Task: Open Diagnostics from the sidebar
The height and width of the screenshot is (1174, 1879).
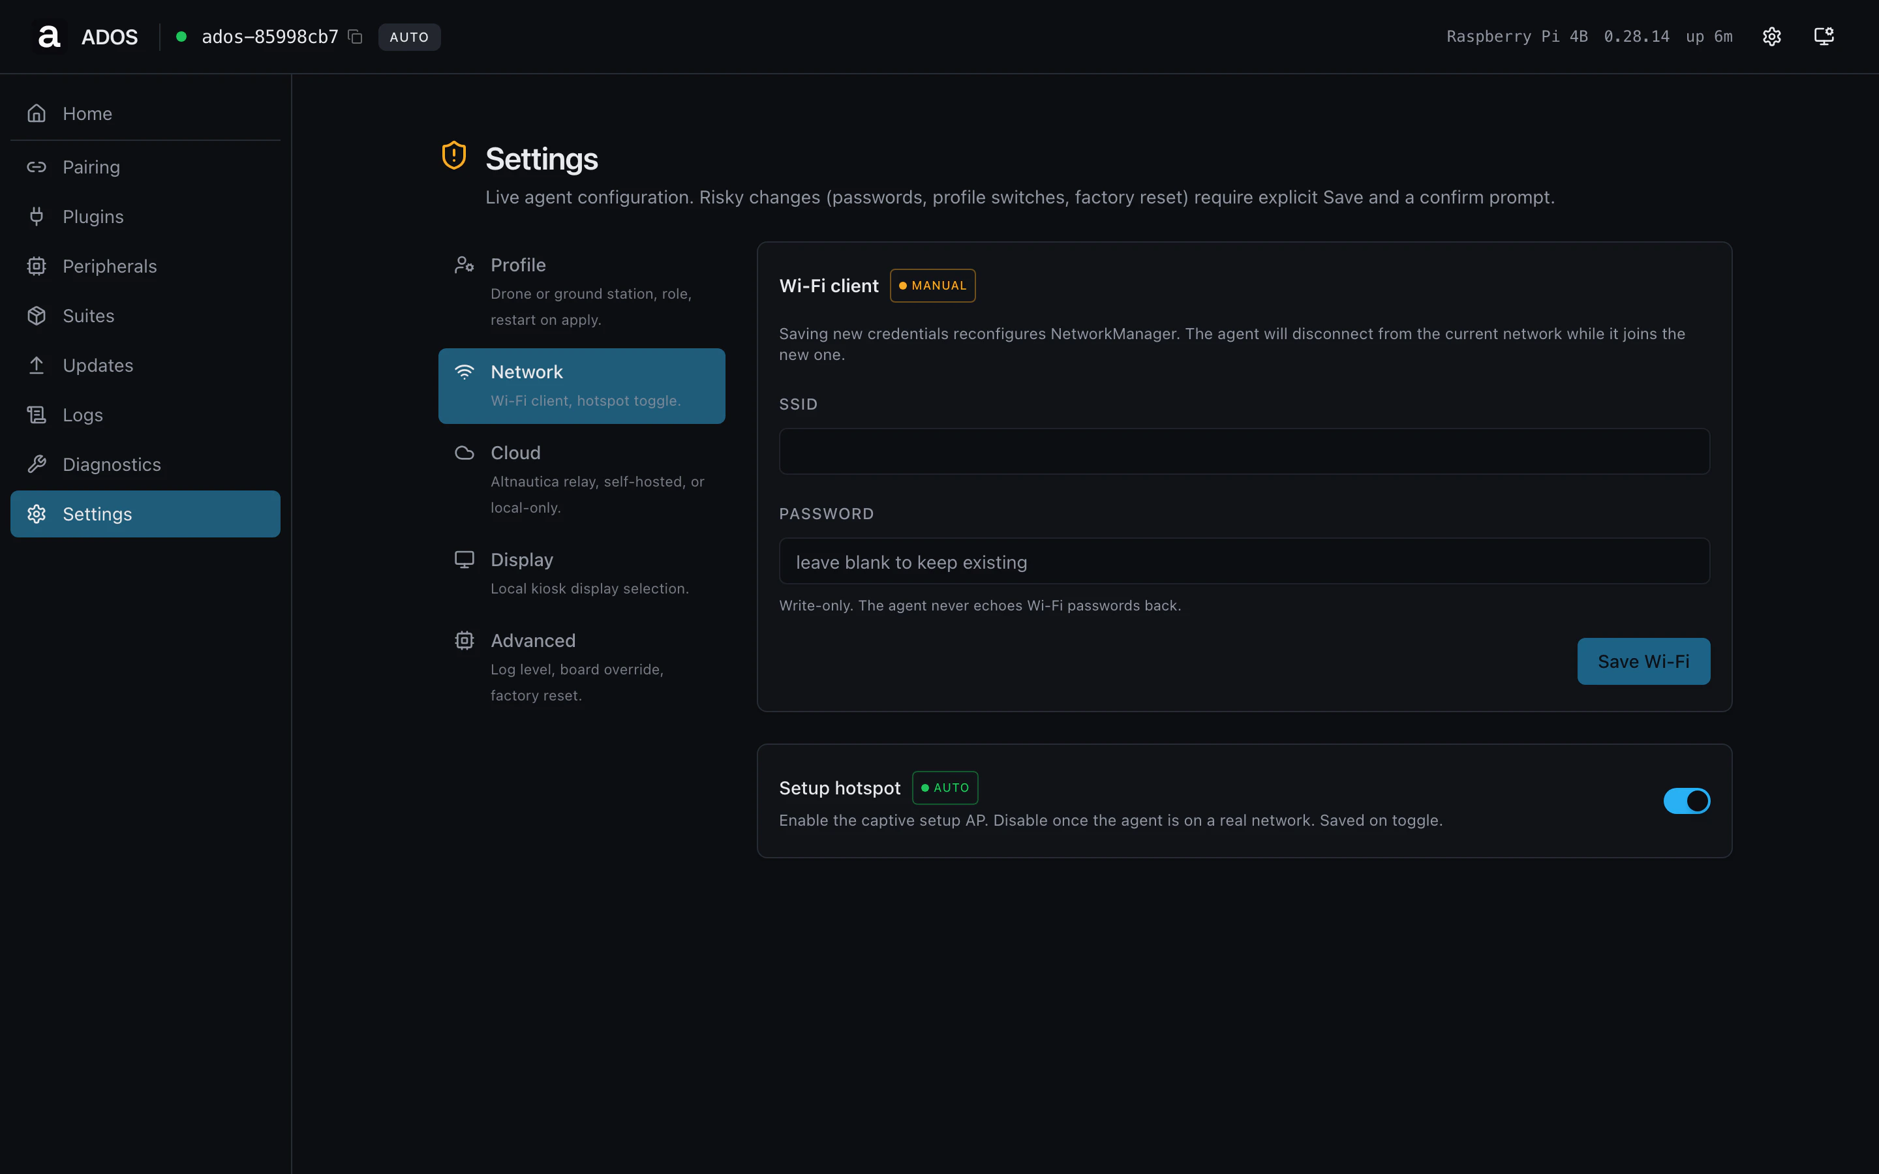Action: click(x=145, y=464)
